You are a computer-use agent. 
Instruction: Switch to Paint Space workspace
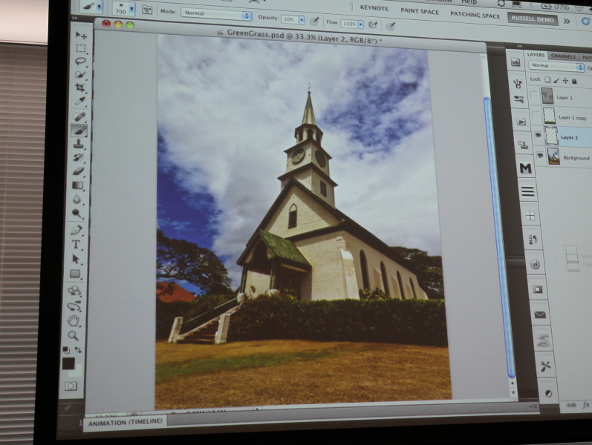(420, 11)
